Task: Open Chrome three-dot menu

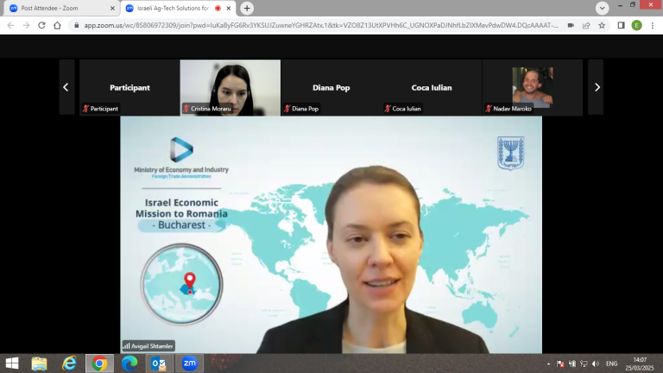Action: pos(653,25)
